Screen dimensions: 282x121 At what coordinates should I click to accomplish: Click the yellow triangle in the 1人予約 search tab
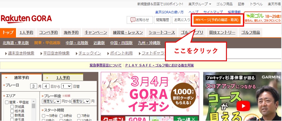click(x=47, y=78)
